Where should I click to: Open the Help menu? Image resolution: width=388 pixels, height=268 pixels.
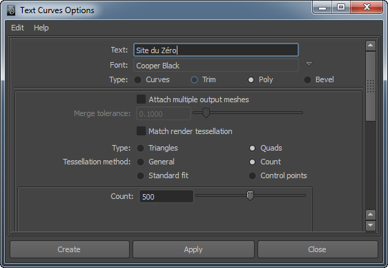click(41, 28)
